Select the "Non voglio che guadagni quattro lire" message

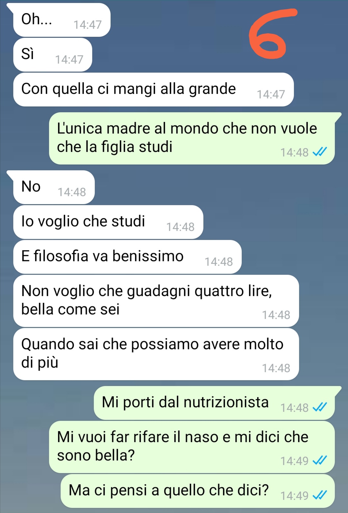[156, 301]
